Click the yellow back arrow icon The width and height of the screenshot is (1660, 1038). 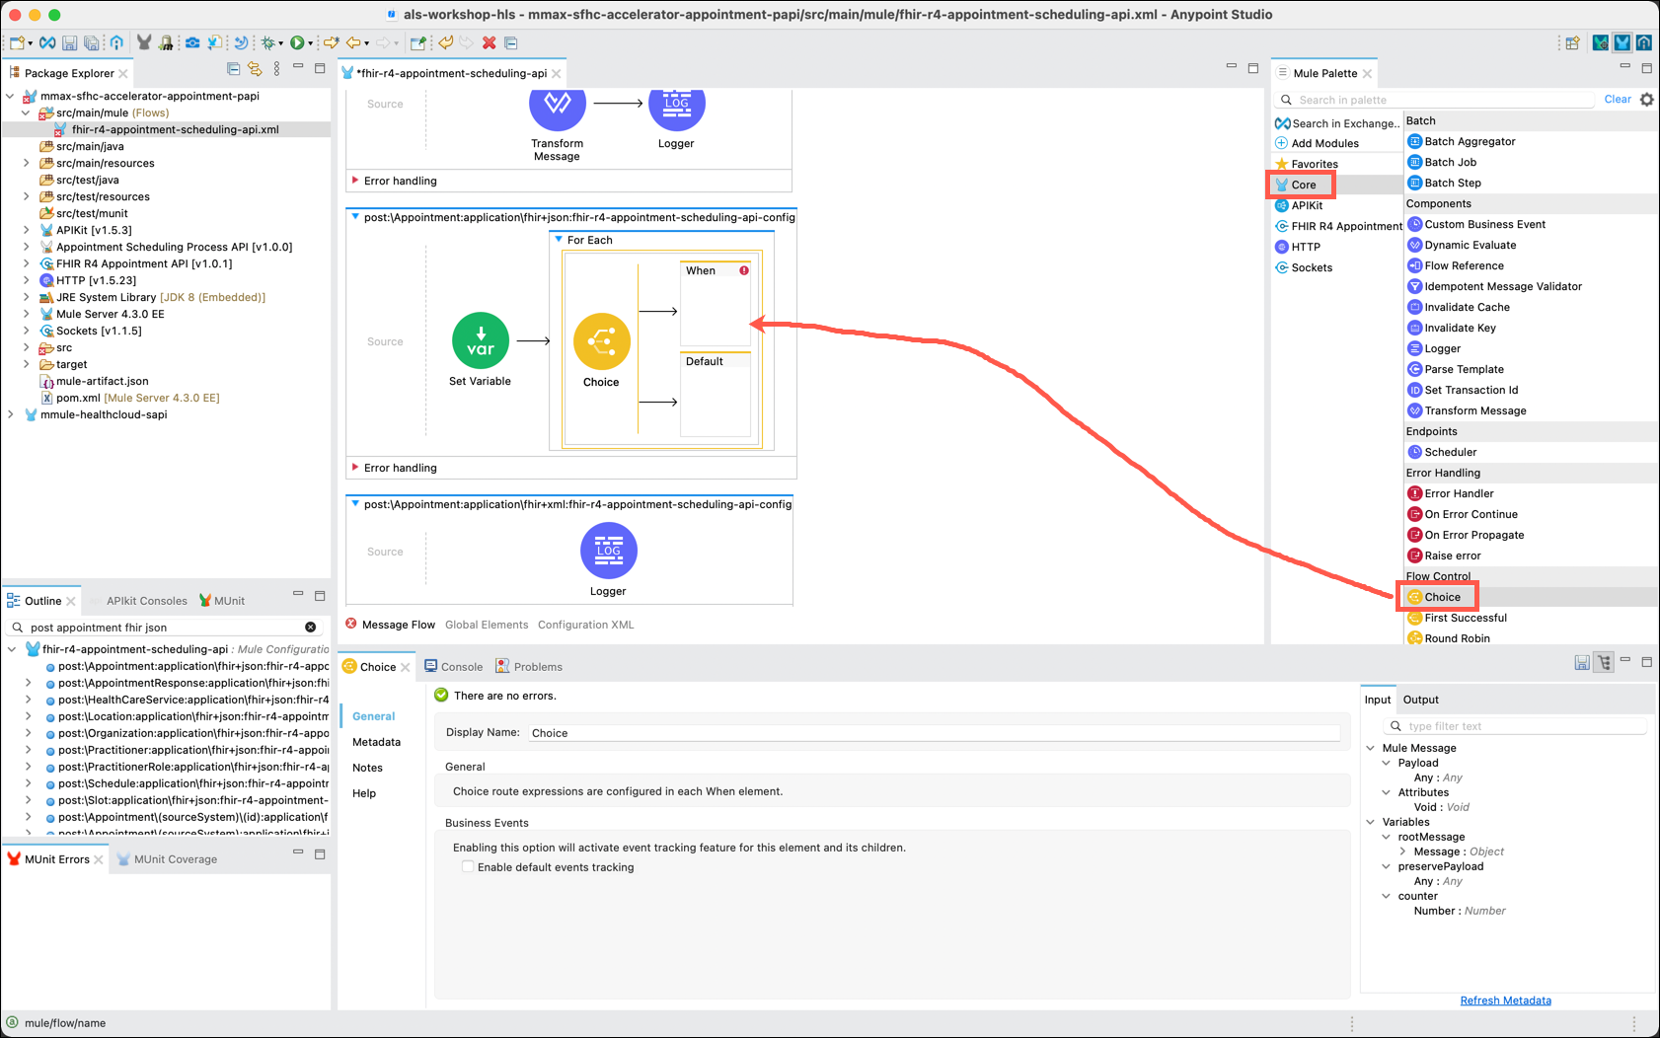pos(352,43)
